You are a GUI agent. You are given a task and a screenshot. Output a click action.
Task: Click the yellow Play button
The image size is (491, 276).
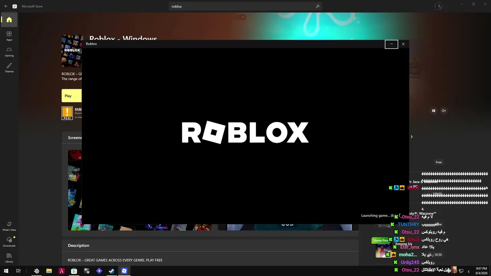click(x=72, y=96)
